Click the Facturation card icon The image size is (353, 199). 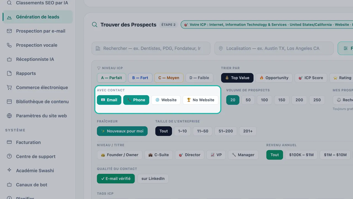[9, 142]
